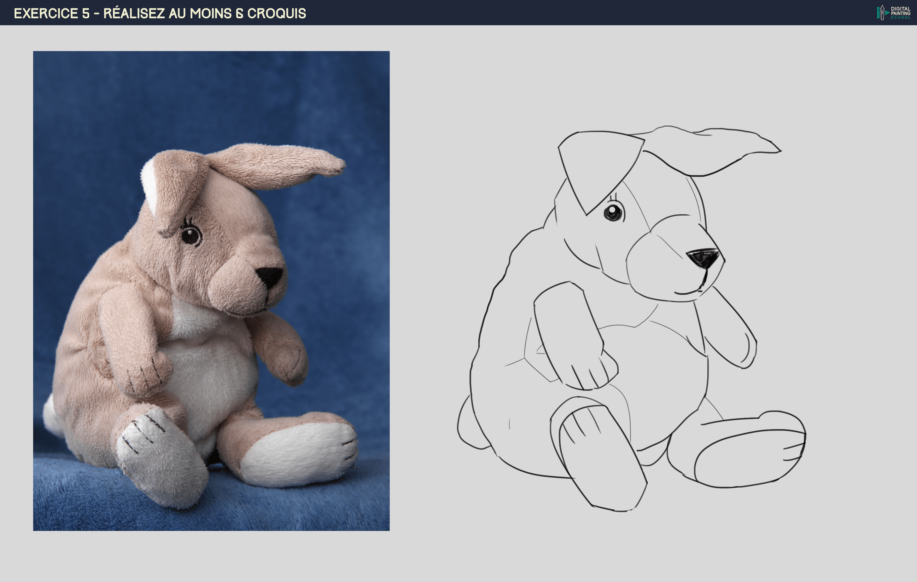The image size is (917, 582).
Task: Click the stylus pen icon in the logo
Action: [x=882, y=13]
